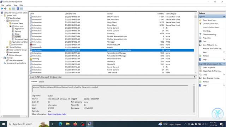Sort by the Event ID column header
Viewport: 226px width, 127px height.
[161, 14]
